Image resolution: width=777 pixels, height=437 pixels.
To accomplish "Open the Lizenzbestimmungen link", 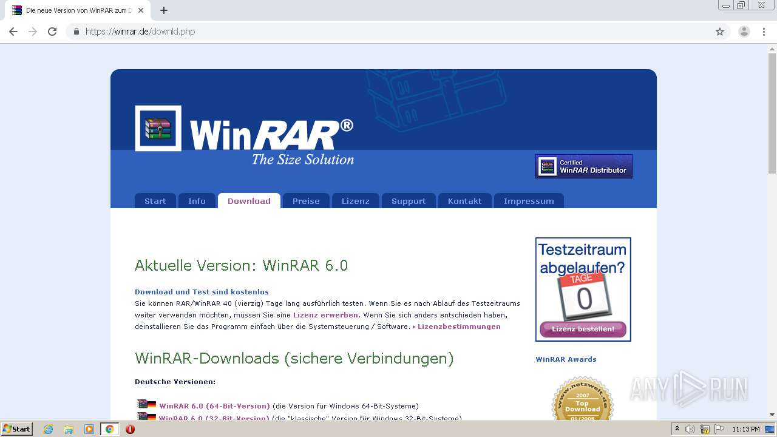I will [459, 327].
